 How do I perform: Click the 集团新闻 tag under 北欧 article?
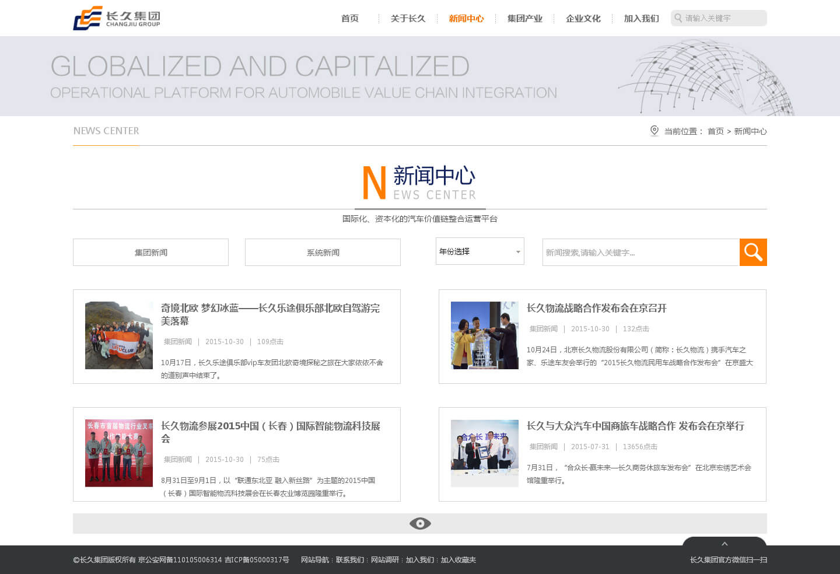pyautogui.click(x=178, y=342)
